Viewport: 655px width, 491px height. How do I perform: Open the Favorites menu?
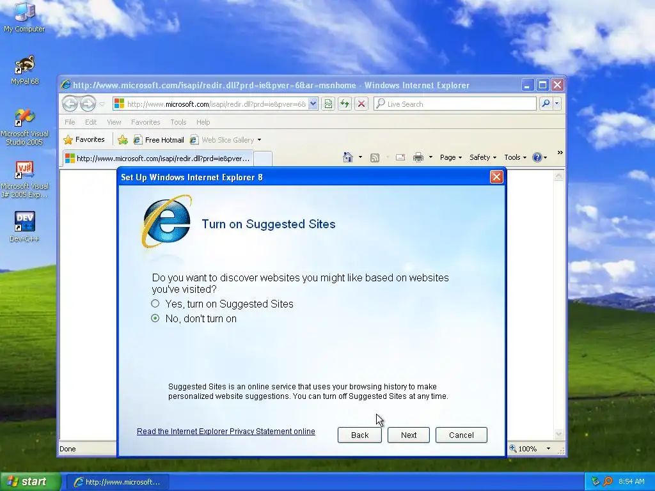click(145, 122)
